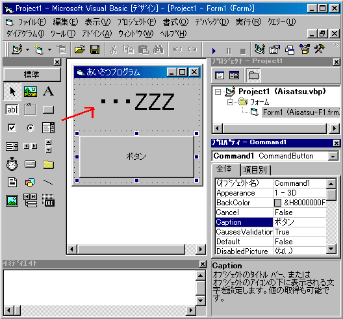Click the Start run button in the toolbar
Screen dimensions: 343x319
214,51
